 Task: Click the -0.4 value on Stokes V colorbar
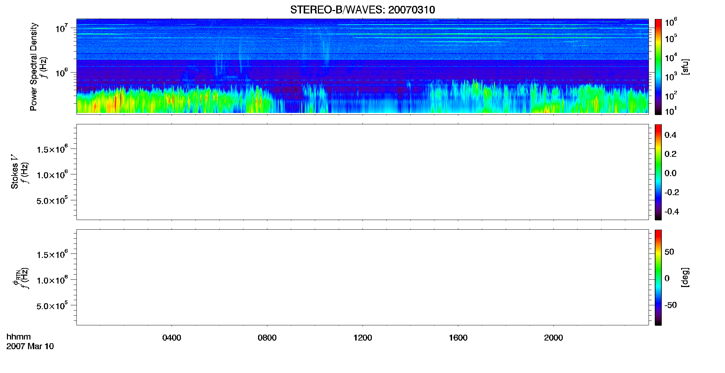672,212
